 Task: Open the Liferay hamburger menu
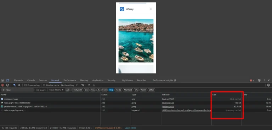pyautogui.click(x=151, y=9)
